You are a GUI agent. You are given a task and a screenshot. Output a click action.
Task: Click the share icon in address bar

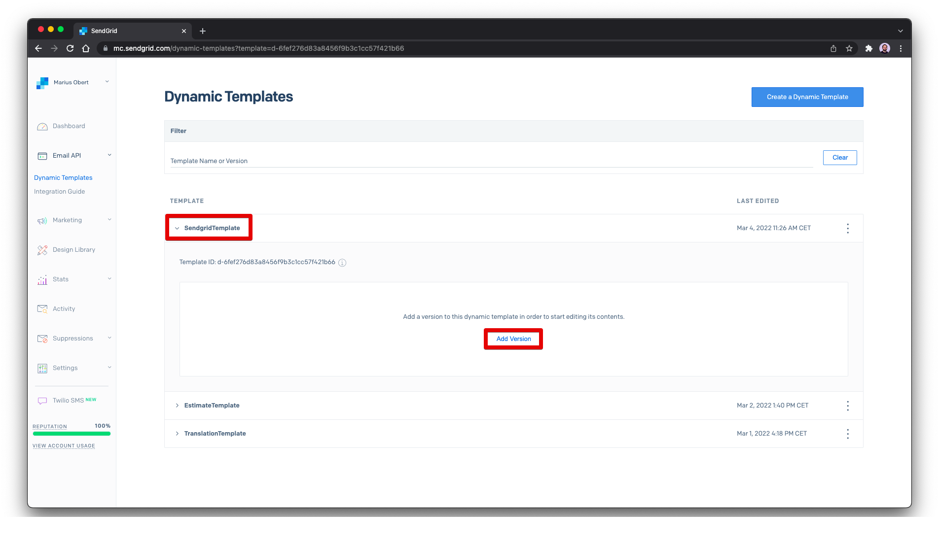click(x=833, y=48)
